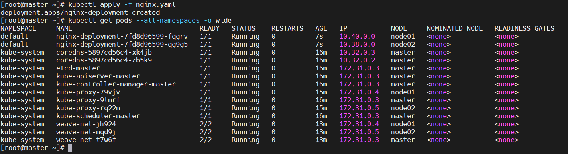Click Running status of coredns-5897cd56c4-xk4jb
This screenshot has height=154, width=568.
point(246,52)
